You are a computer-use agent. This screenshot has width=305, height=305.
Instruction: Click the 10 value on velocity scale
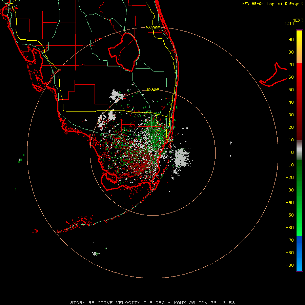(291, 140)
